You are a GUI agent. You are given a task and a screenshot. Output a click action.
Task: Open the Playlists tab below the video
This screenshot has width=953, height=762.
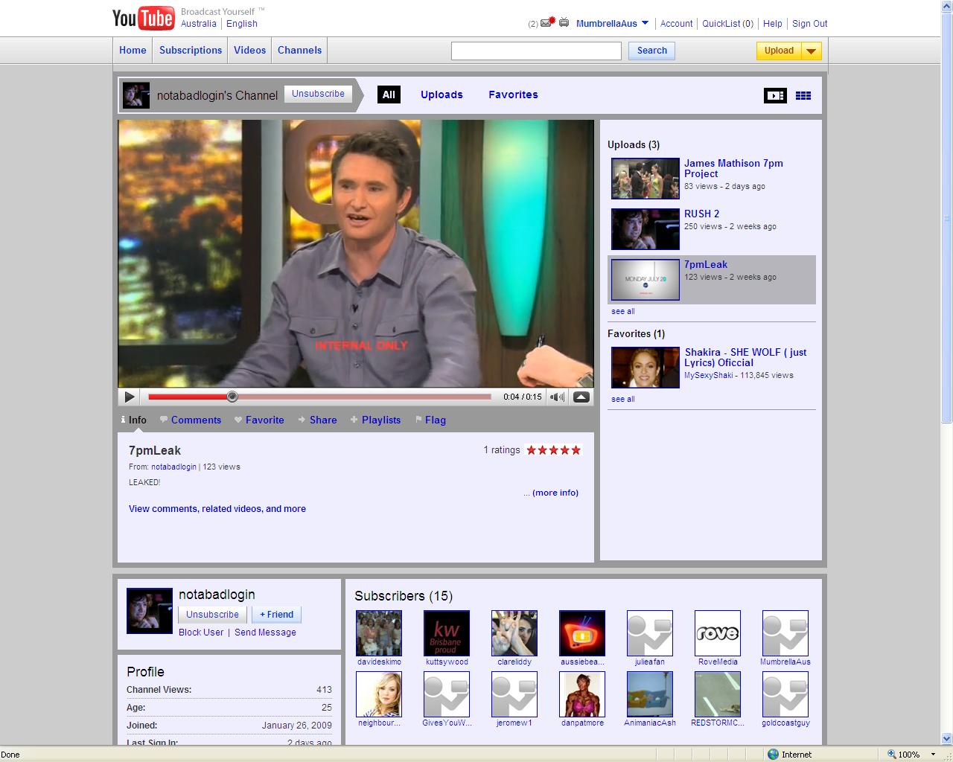coord(376,420)
